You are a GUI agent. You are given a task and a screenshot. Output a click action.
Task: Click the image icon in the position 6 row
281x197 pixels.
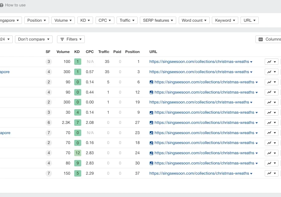151,82
